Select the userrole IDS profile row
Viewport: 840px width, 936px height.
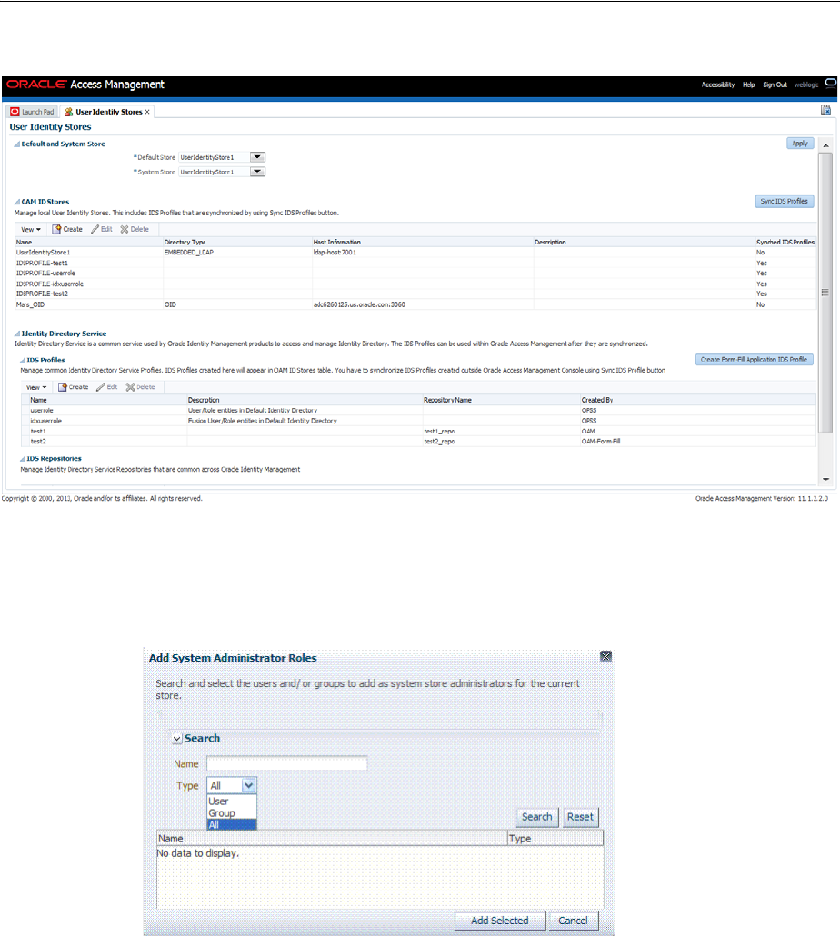pos(418,411)
